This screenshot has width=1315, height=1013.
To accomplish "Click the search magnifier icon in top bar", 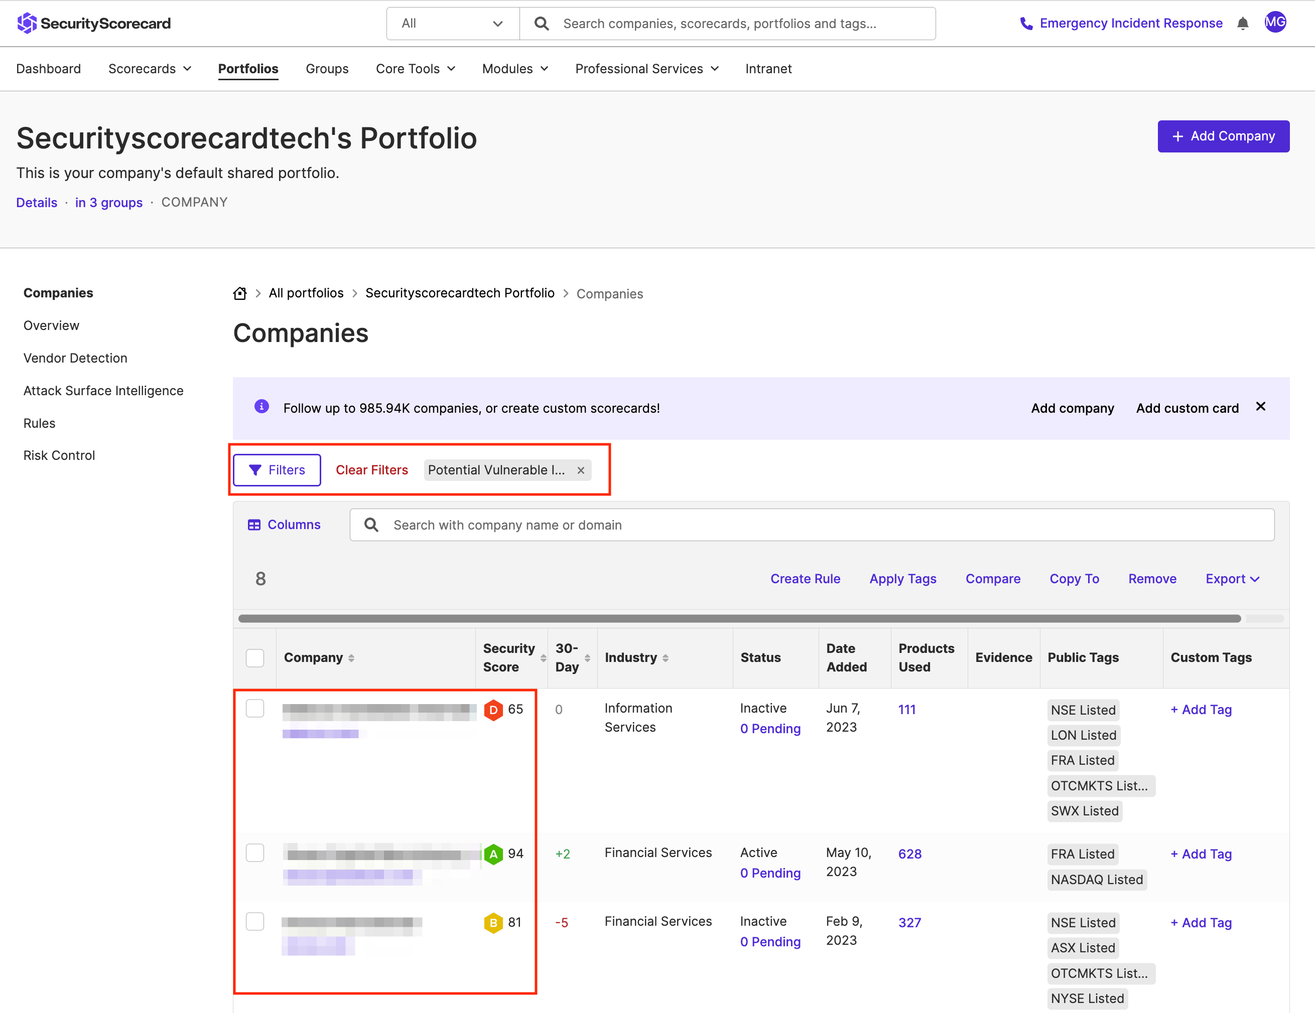I will pos(541,24).
